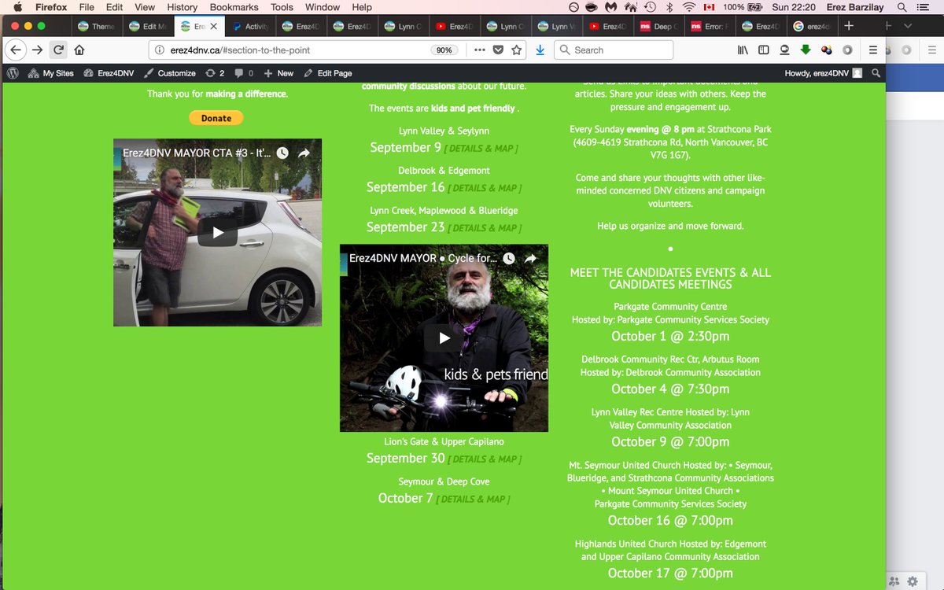Open September 9 Details & Map

pos(481,149)
